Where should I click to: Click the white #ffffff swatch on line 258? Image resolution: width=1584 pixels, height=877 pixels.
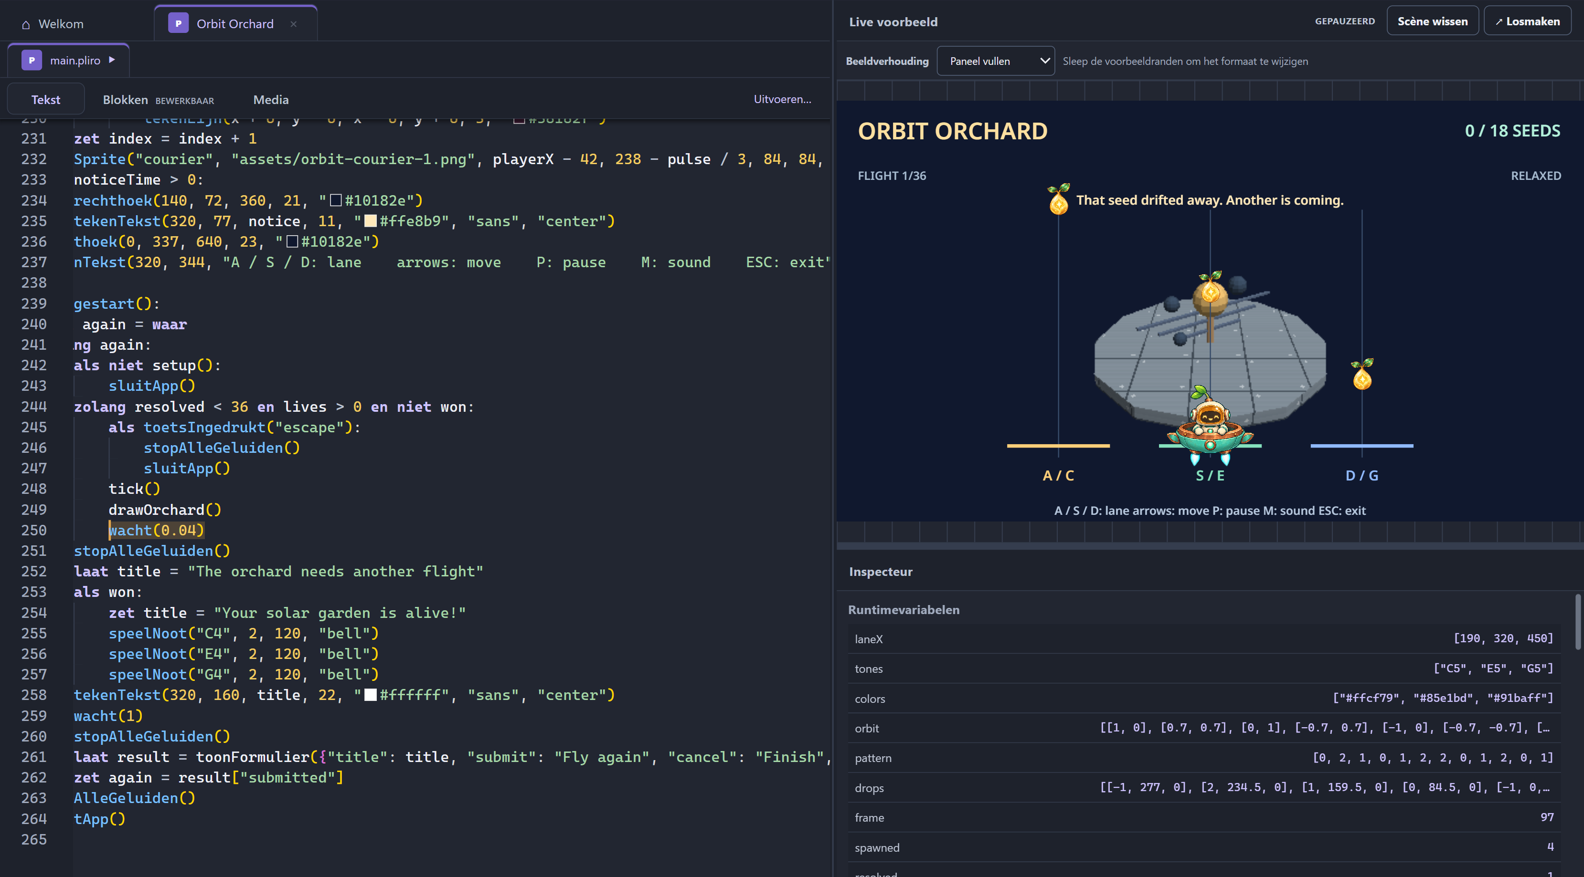(370, 695)
